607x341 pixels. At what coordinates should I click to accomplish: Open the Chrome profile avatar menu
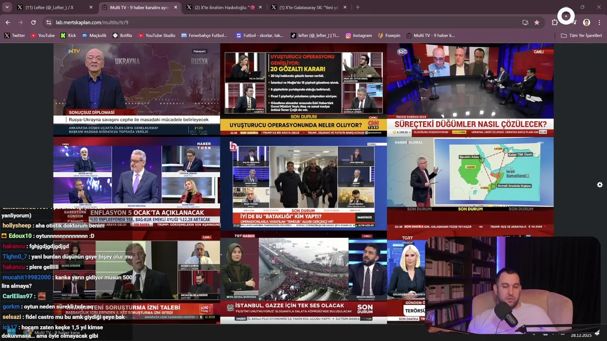click(587, 22)
